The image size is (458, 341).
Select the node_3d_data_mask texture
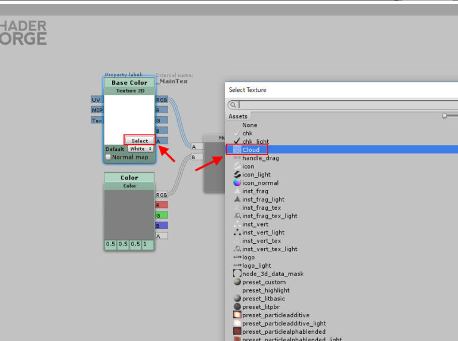tap(272, 274)
